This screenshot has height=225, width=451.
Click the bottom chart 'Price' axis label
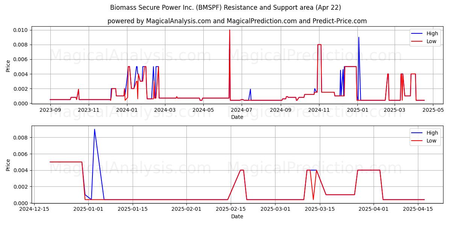(x=8, y=164)
